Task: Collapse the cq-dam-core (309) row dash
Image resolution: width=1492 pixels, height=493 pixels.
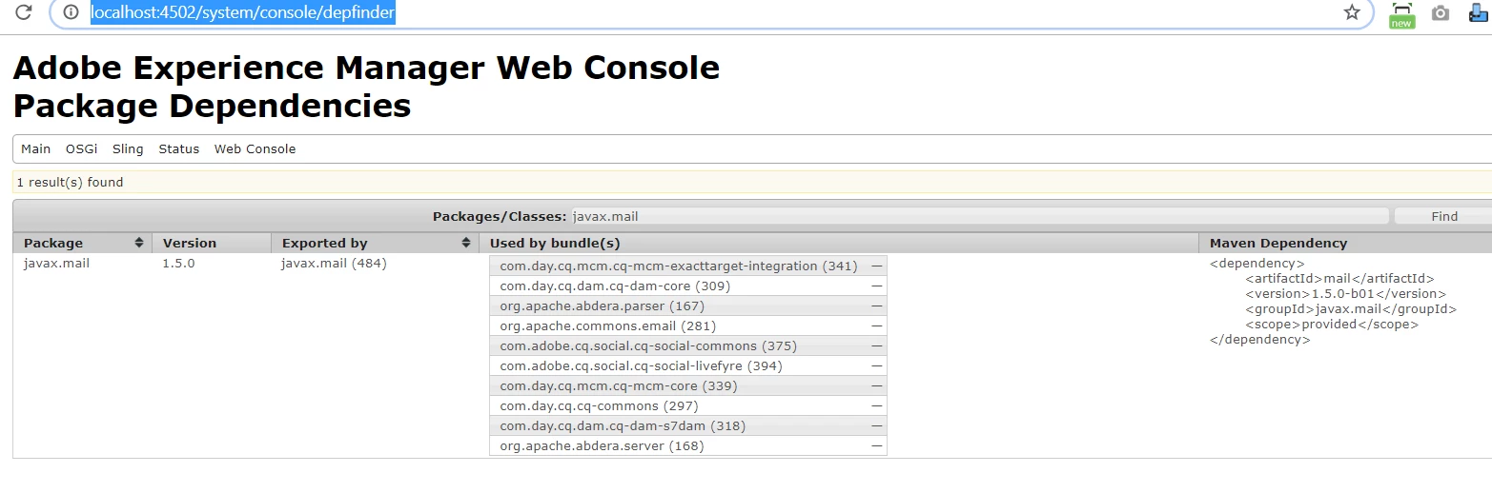Action: 876,286
